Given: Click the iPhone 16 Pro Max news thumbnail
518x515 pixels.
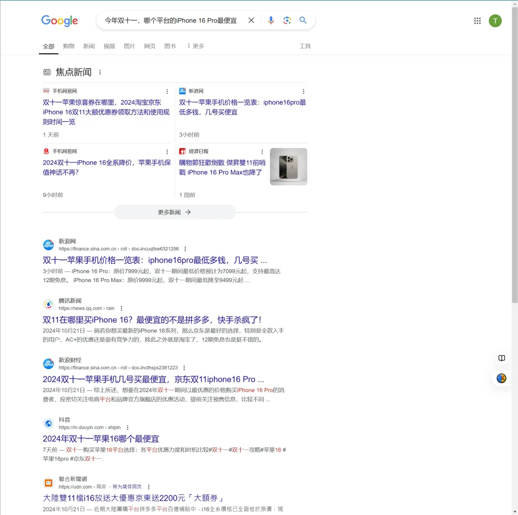Looking at the screenshot, I should click(x=288, y=166).
